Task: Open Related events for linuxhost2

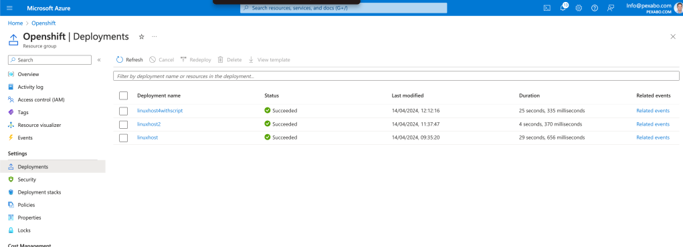Action: 653,124
